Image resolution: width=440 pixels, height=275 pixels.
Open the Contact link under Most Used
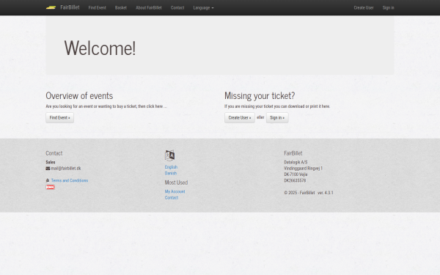[172, 197]
